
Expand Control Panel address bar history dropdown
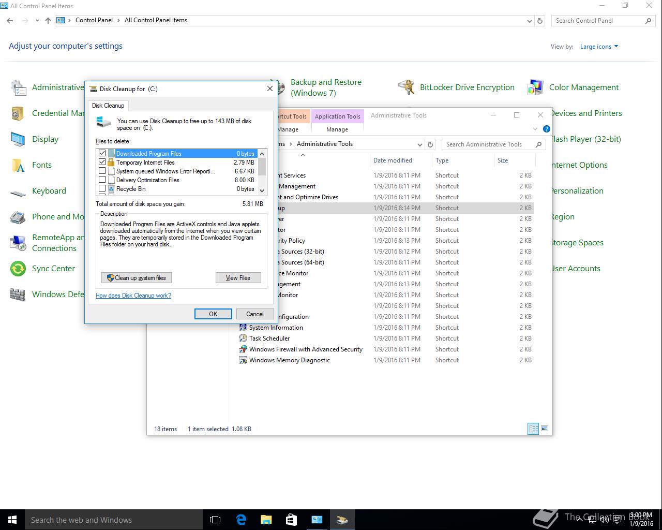(529, 21)
